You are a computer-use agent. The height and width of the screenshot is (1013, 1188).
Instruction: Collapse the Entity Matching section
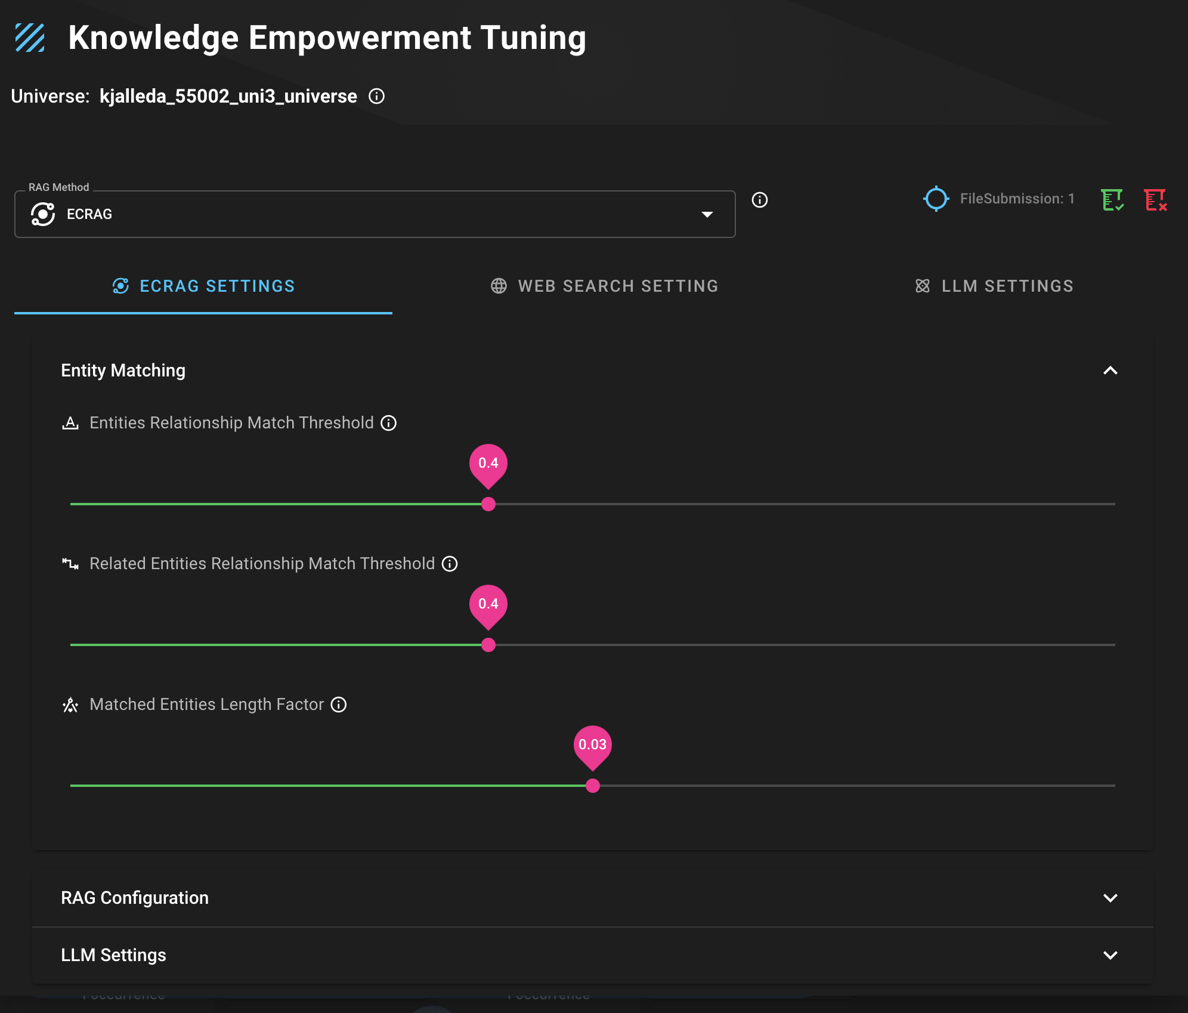pyautogui.click(x=1110, y=370)
